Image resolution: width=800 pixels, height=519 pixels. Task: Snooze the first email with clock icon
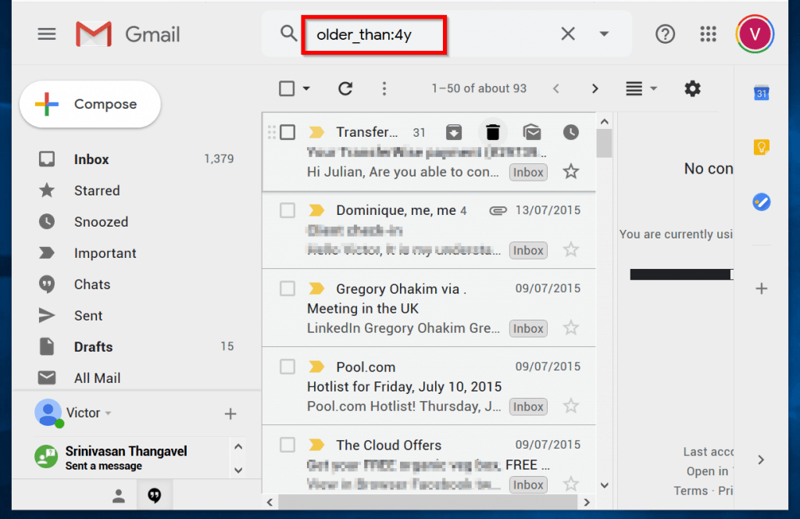coord(571,132)
